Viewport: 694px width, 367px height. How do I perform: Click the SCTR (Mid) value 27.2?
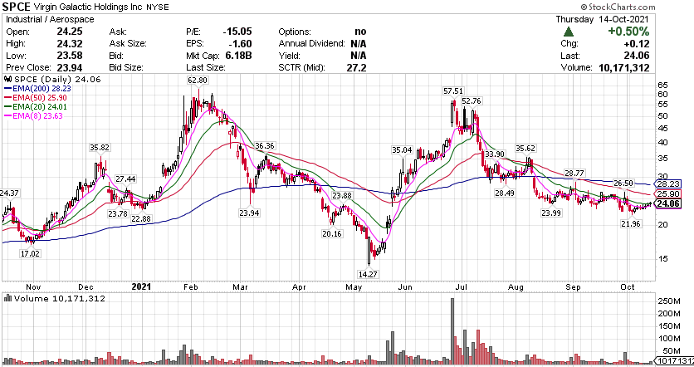click(356, 67)
